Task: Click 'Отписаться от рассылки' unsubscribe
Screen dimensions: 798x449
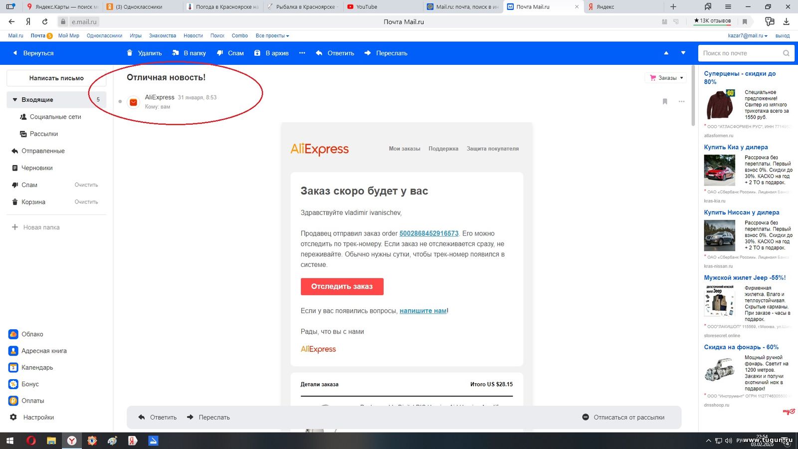Action: point(623,417)
